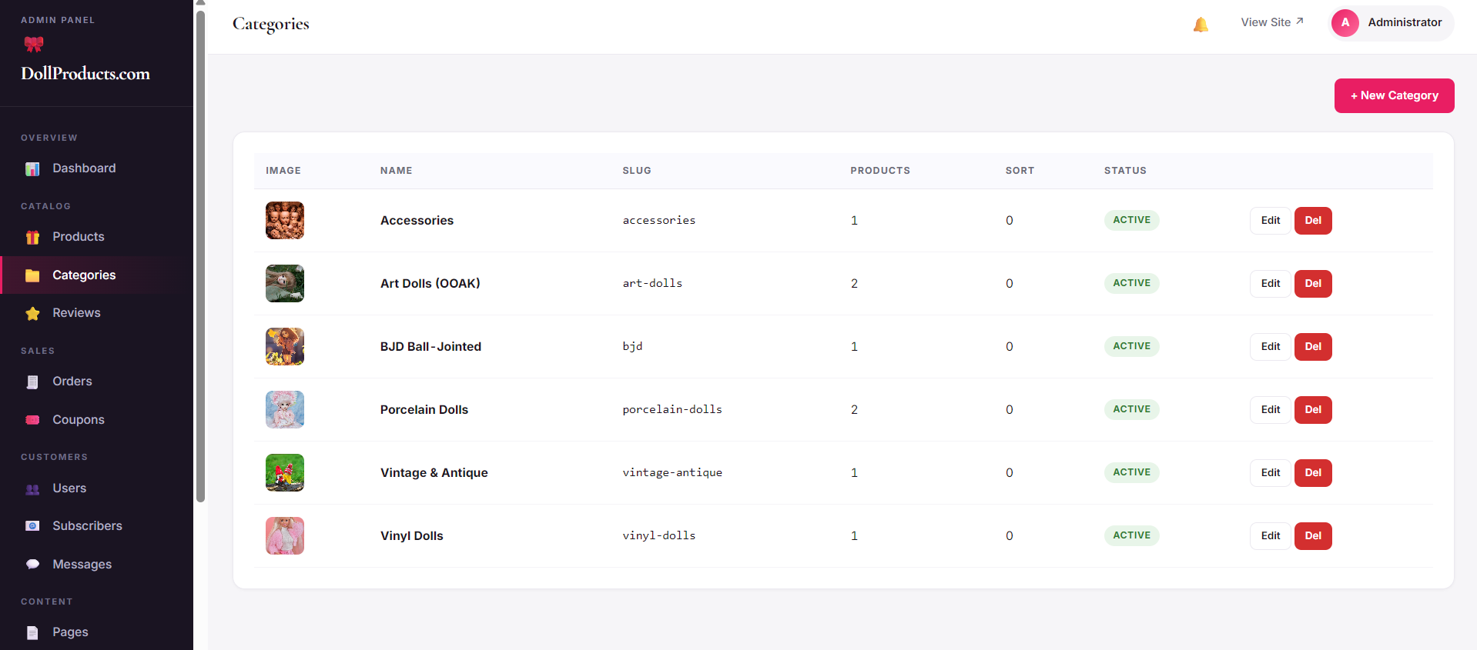1477x650 pixels.
Task: Click the Users people icon
Action: pyautogui.click(x=32, y=488)
